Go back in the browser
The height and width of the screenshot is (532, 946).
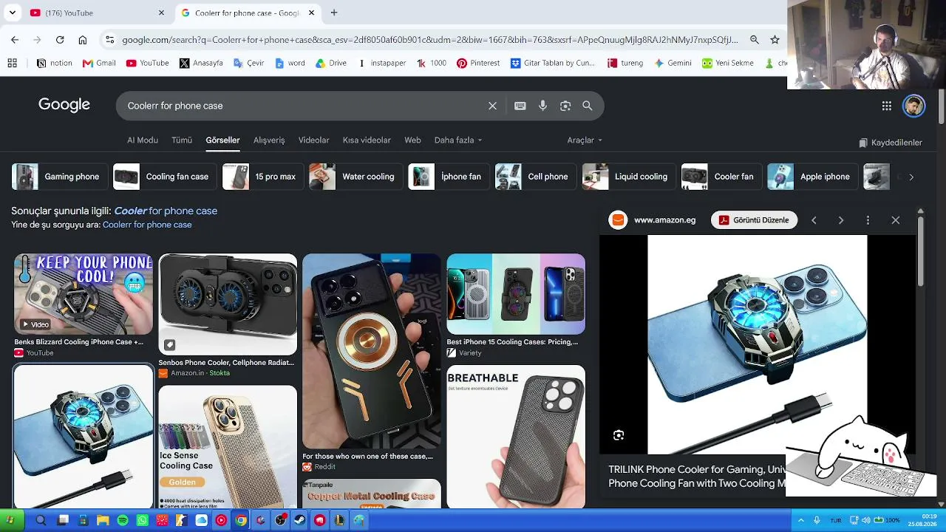[15, 40]
